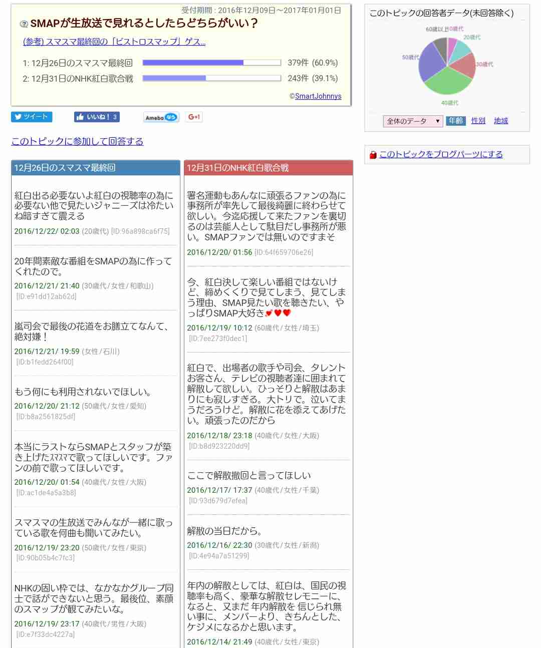This screenshot has width=541, height=648.
Task: Click comment 20年間素敵な番組をSMAPの為に
Action: click(x=93, y=266)
